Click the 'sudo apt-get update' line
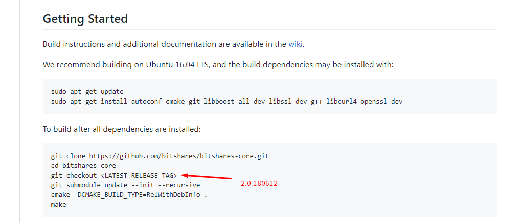The height and width of the screenshot is (223, 523). pyautogui.click(x=87, y=91)
